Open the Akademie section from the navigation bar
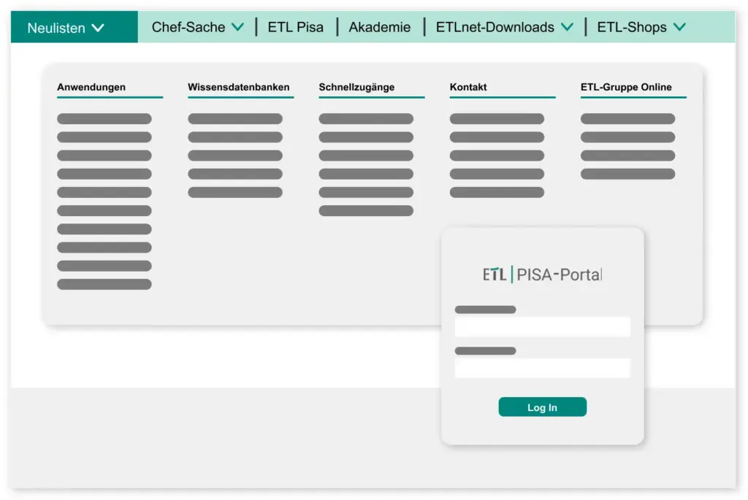This screenshot has height=500, width=748. pos(379,26)
